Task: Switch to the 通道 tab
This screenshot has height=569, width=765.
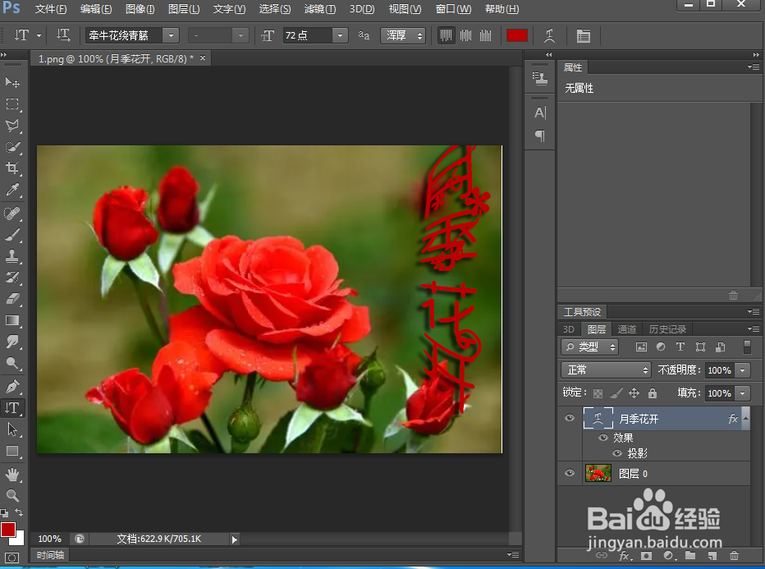Action: (x=627, y=329)
